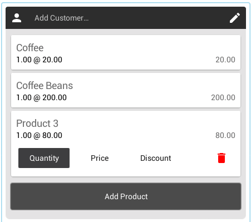Click the 1.00 @ 80.00 quantity text
251x222 pixels.
point(39,136)
